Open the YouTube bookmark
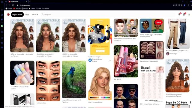192x108 pixels. click(x=17, y=9)
